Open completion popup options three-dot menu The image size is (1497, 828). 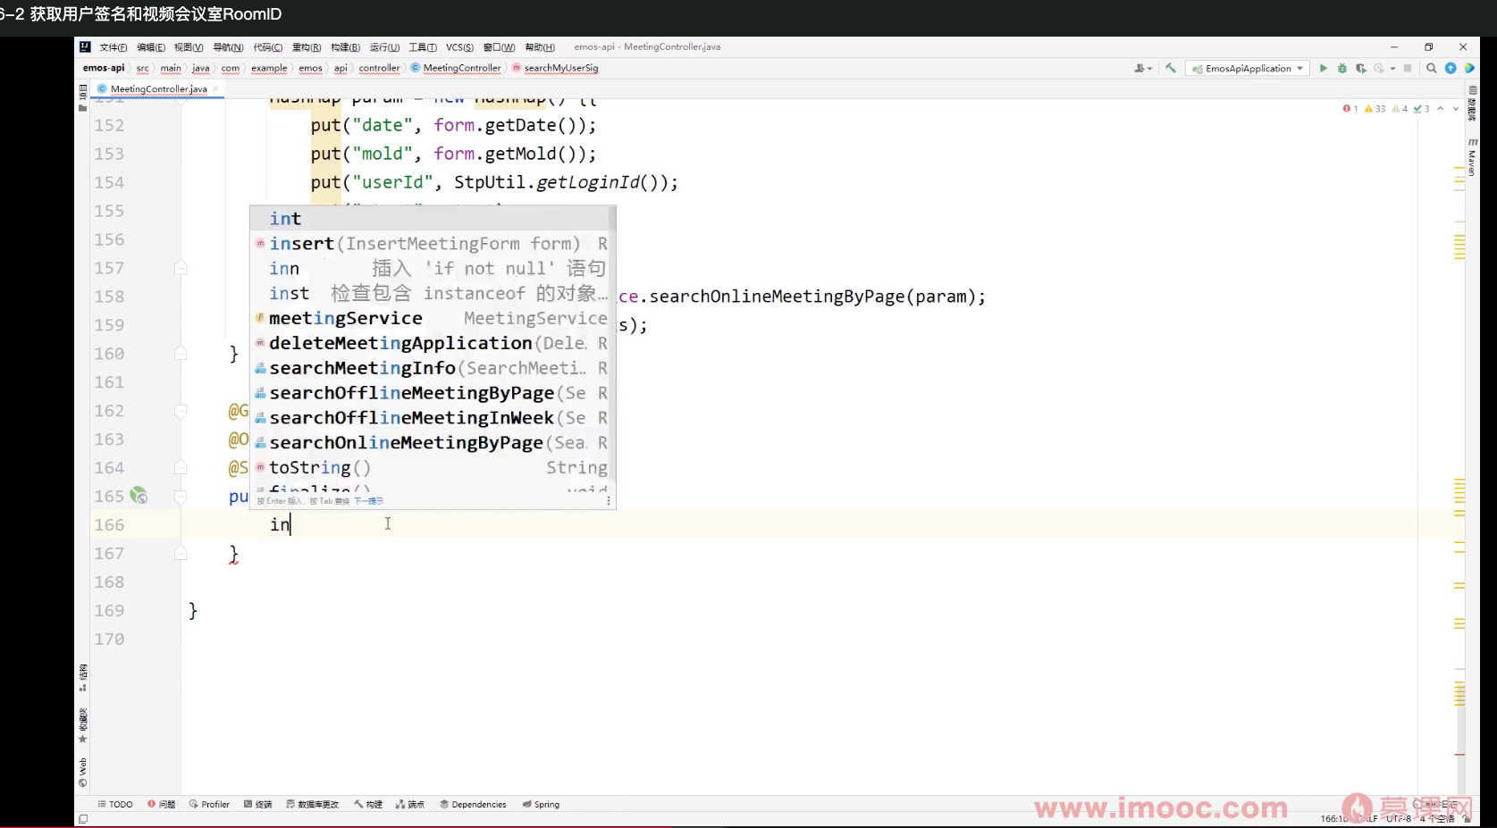609,501
